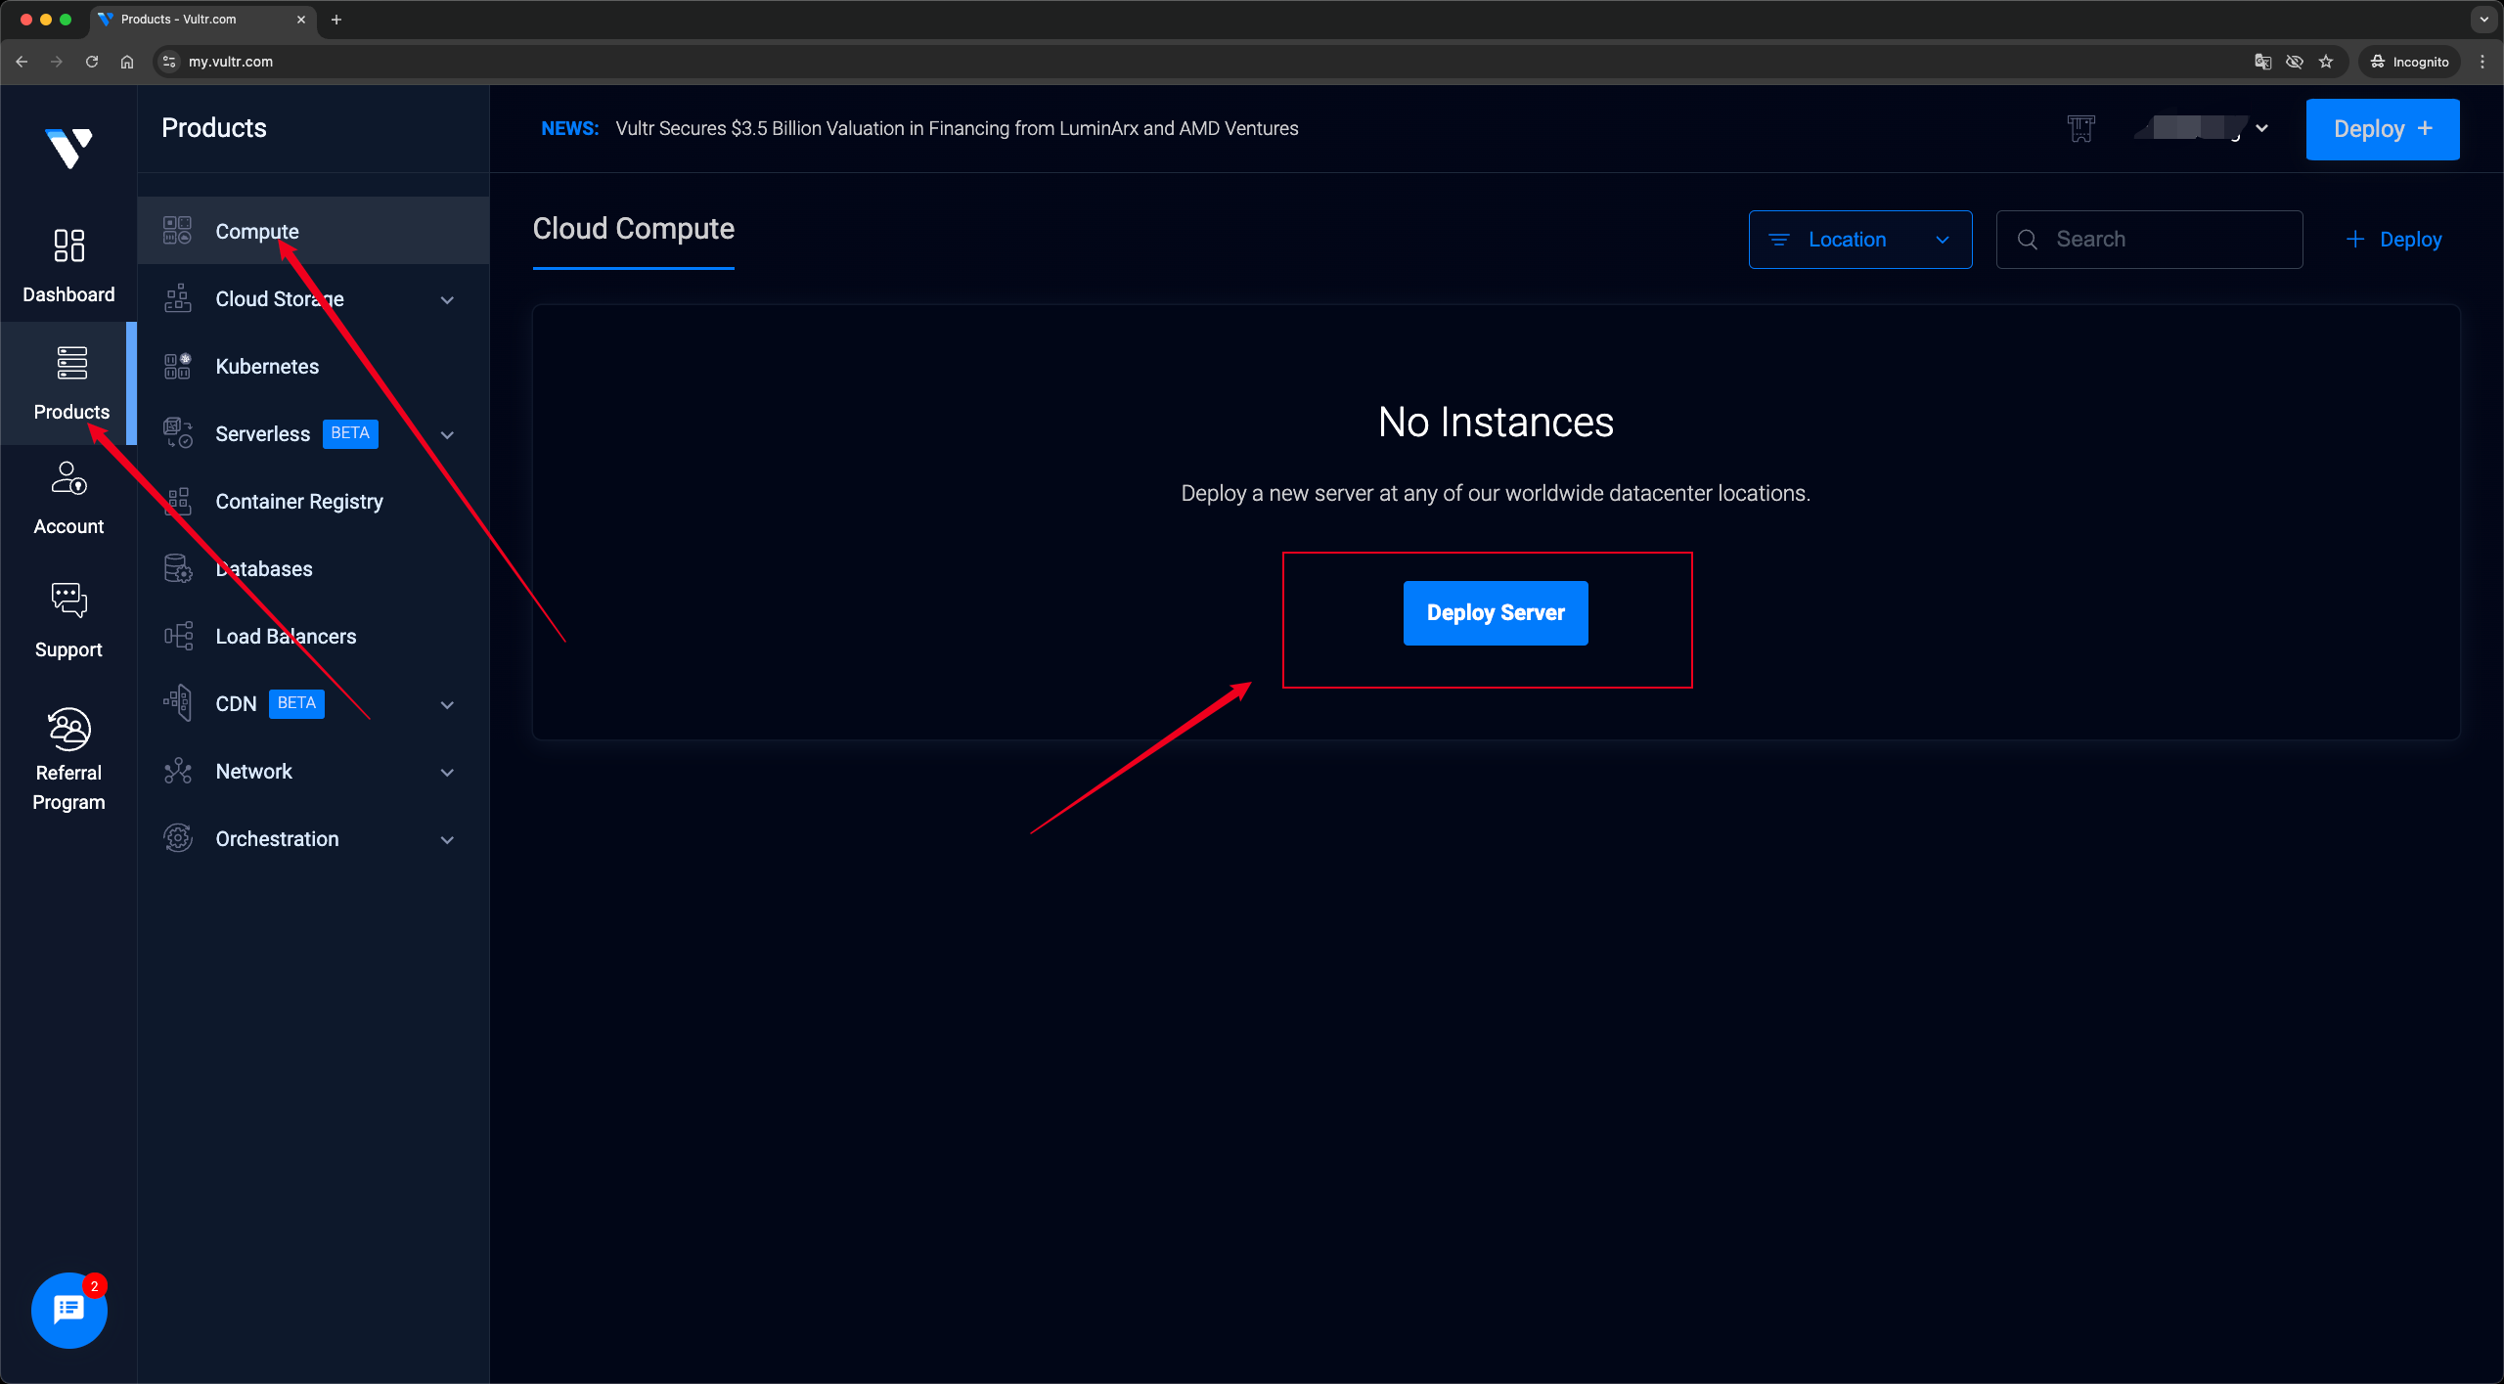Expand the Cloud Storage submenu
Viewport: 2504px width, 1384px height.
click(x=447, y=299)
